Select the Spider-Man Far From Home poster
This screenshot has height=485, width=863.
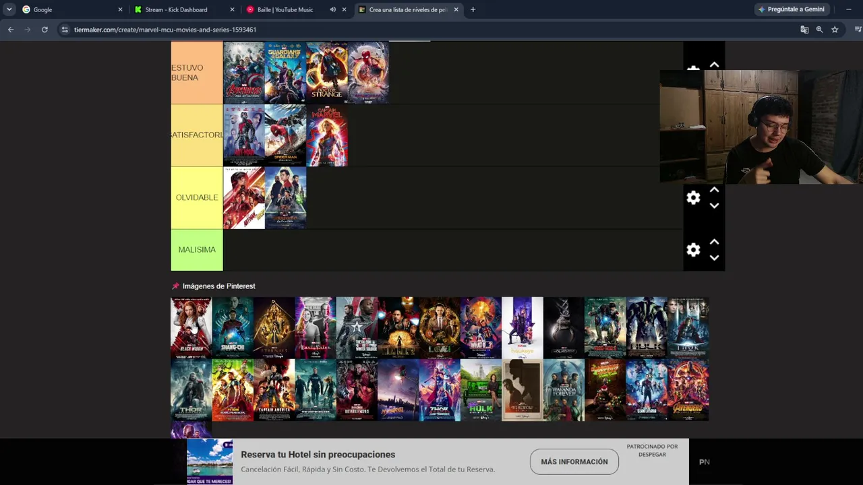[285, 198]
